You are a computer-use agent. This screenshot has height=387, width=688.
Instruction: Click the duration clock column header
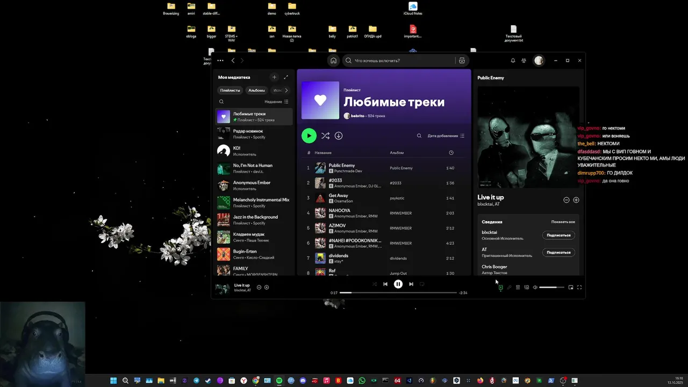(x=451, y=153)
